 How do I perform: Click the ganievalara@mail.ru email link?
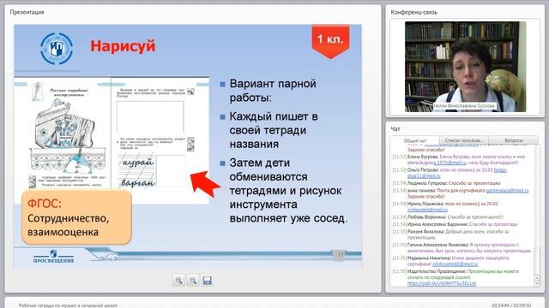point(507,190)
